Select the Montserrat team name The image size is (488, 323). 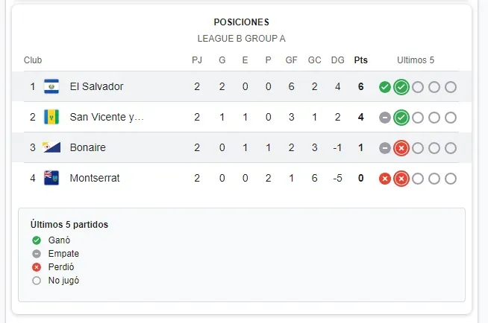tap(95, 178)
